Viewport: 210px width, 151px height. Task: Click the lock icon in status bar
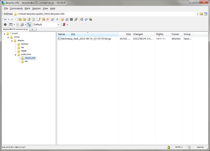[x=169, y=147]
